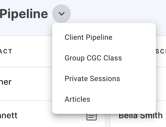Choose the Group CGC Class pipeline
This screenshot has height=127, width=166.
[x=104, y=58]
